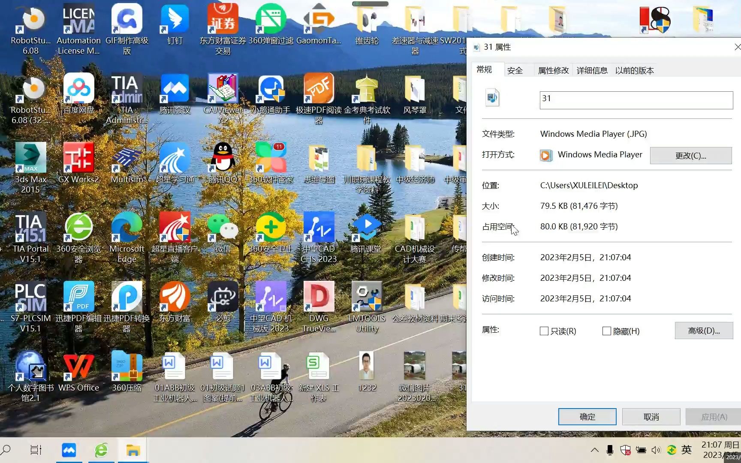This screenshot has height=463, width=741.
Task: Check the 只读(R) checkbox
Action: 544,331
